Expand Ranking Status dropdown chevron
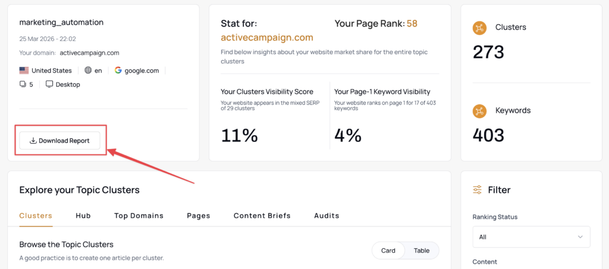This screenshot has width=609, height=269. (580, 237)
